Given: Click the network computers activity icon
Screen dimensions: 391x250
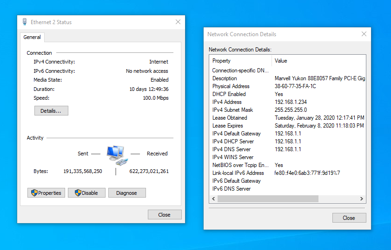Looking at the screenshot, I should (115, 154).
